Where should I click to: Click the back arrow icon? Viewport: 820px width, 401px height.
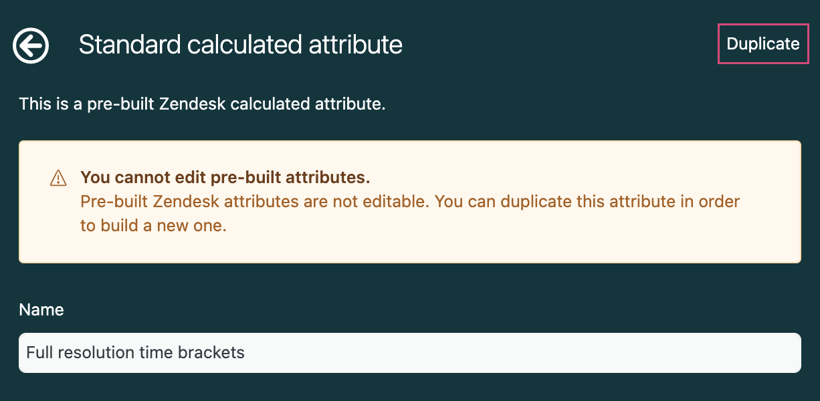click(x=31, y=45)
